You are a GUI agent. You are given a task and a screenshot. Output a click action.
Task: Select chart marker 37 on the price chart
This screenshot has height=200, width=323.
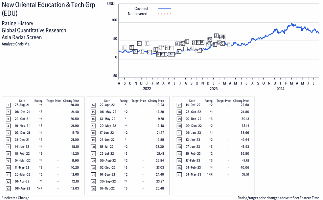(x=229, y=45)
